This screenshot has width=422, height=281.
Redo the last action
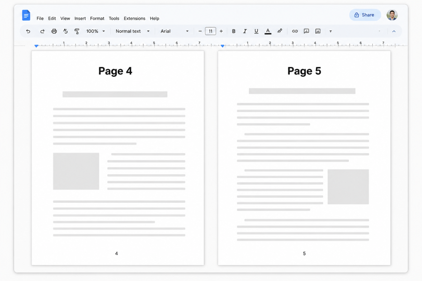pyautogui.click(x=42, y=31)
